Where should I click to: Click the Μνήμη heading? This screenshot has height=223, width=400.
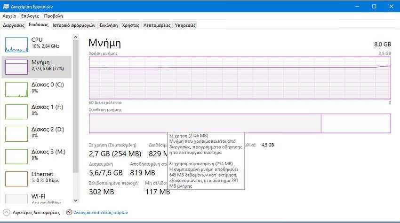[104, 43]
